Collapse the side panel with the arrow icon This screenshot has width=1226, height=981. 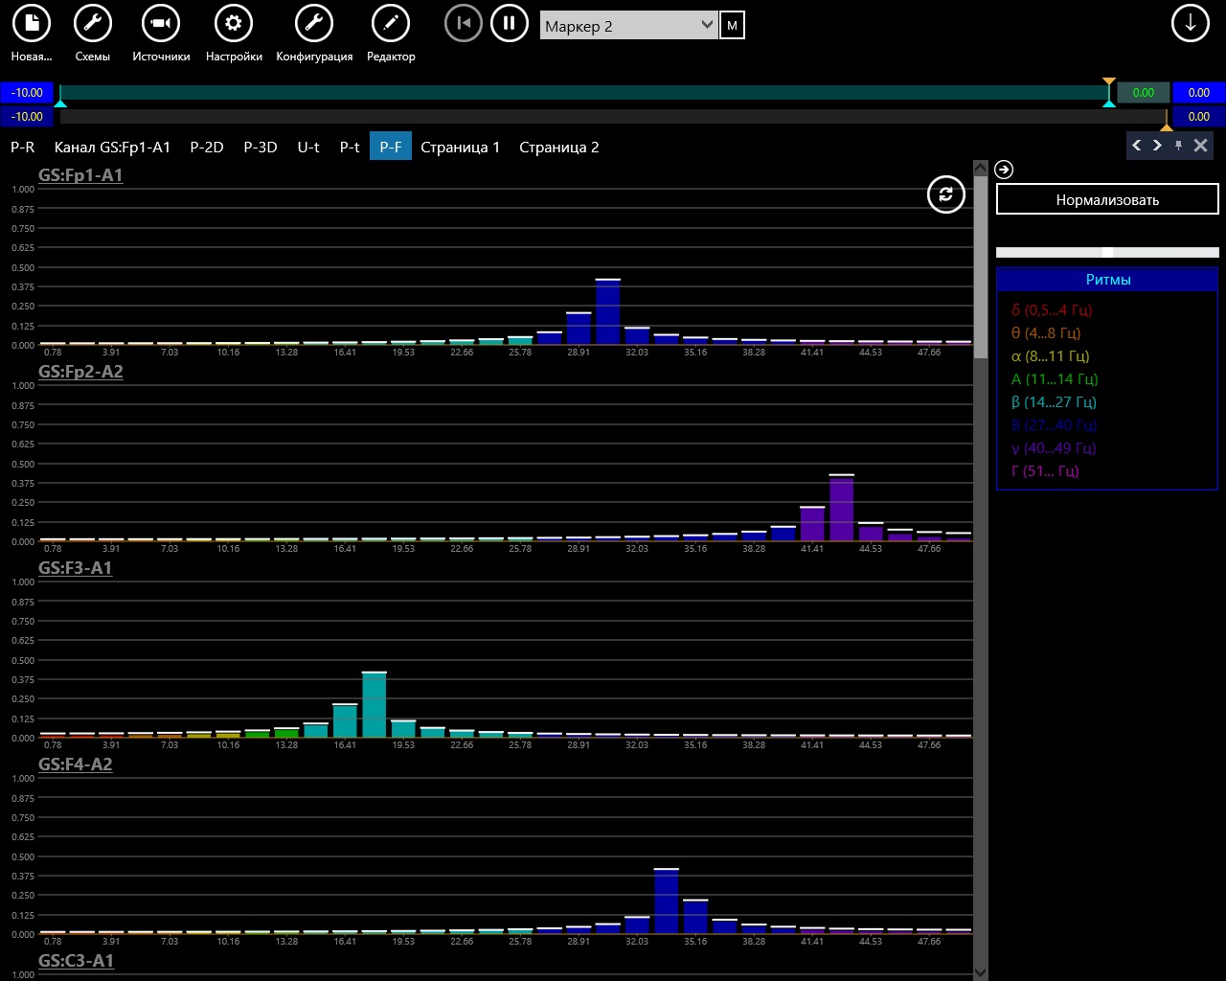coord(1004,170)
